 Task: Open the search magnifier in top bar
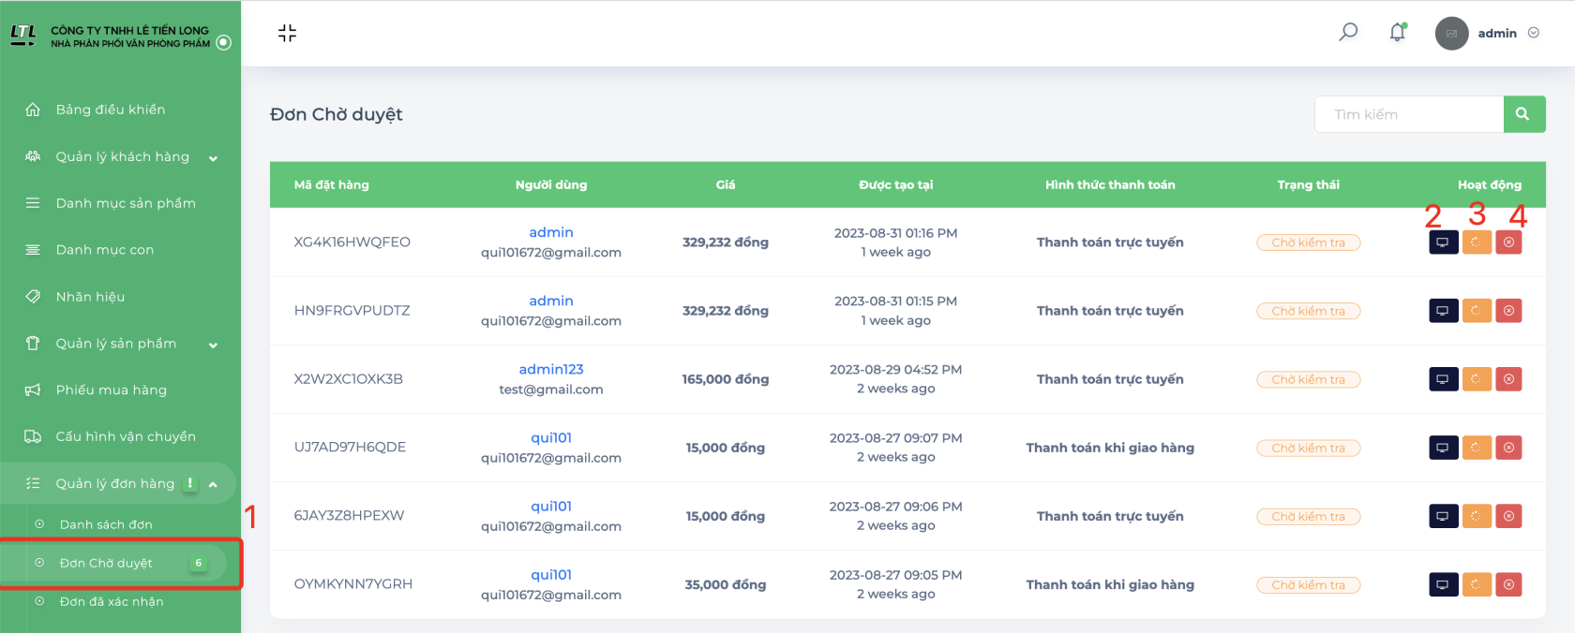click(x=1348, y=33)
